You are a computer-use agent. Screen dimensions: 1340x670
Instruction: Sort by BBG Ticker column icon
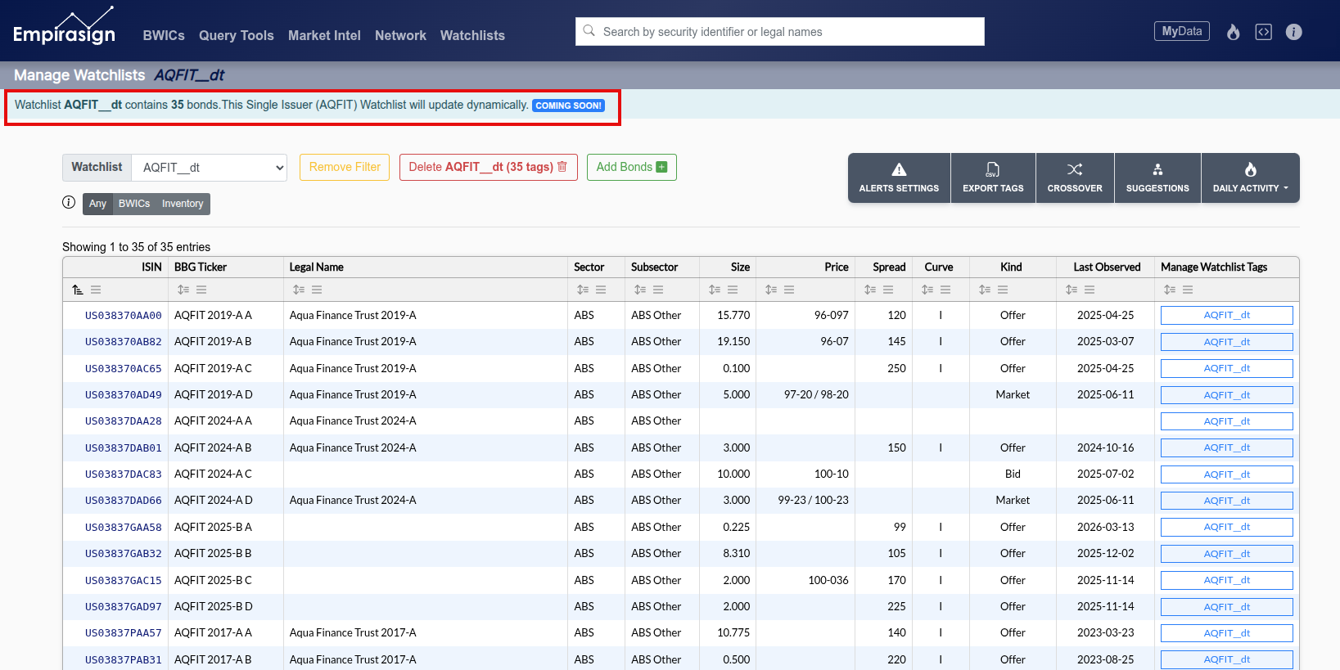[x=183, y=290]
